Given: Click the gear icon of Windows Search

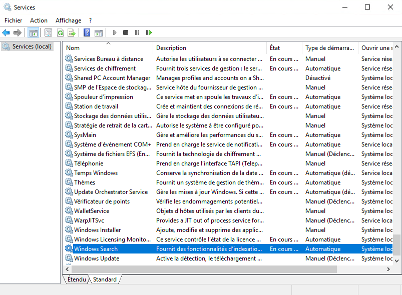Looking at the screenshot, I should click(x=69, y=248).
